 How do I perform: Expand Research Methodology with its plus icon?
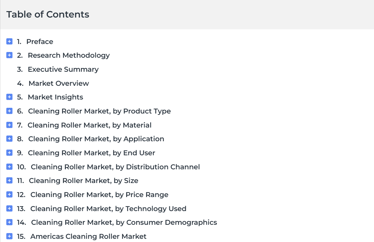(x=10, y=55)
